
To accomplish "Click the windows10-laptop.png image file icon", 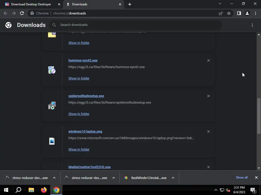I will pos(52,141).
